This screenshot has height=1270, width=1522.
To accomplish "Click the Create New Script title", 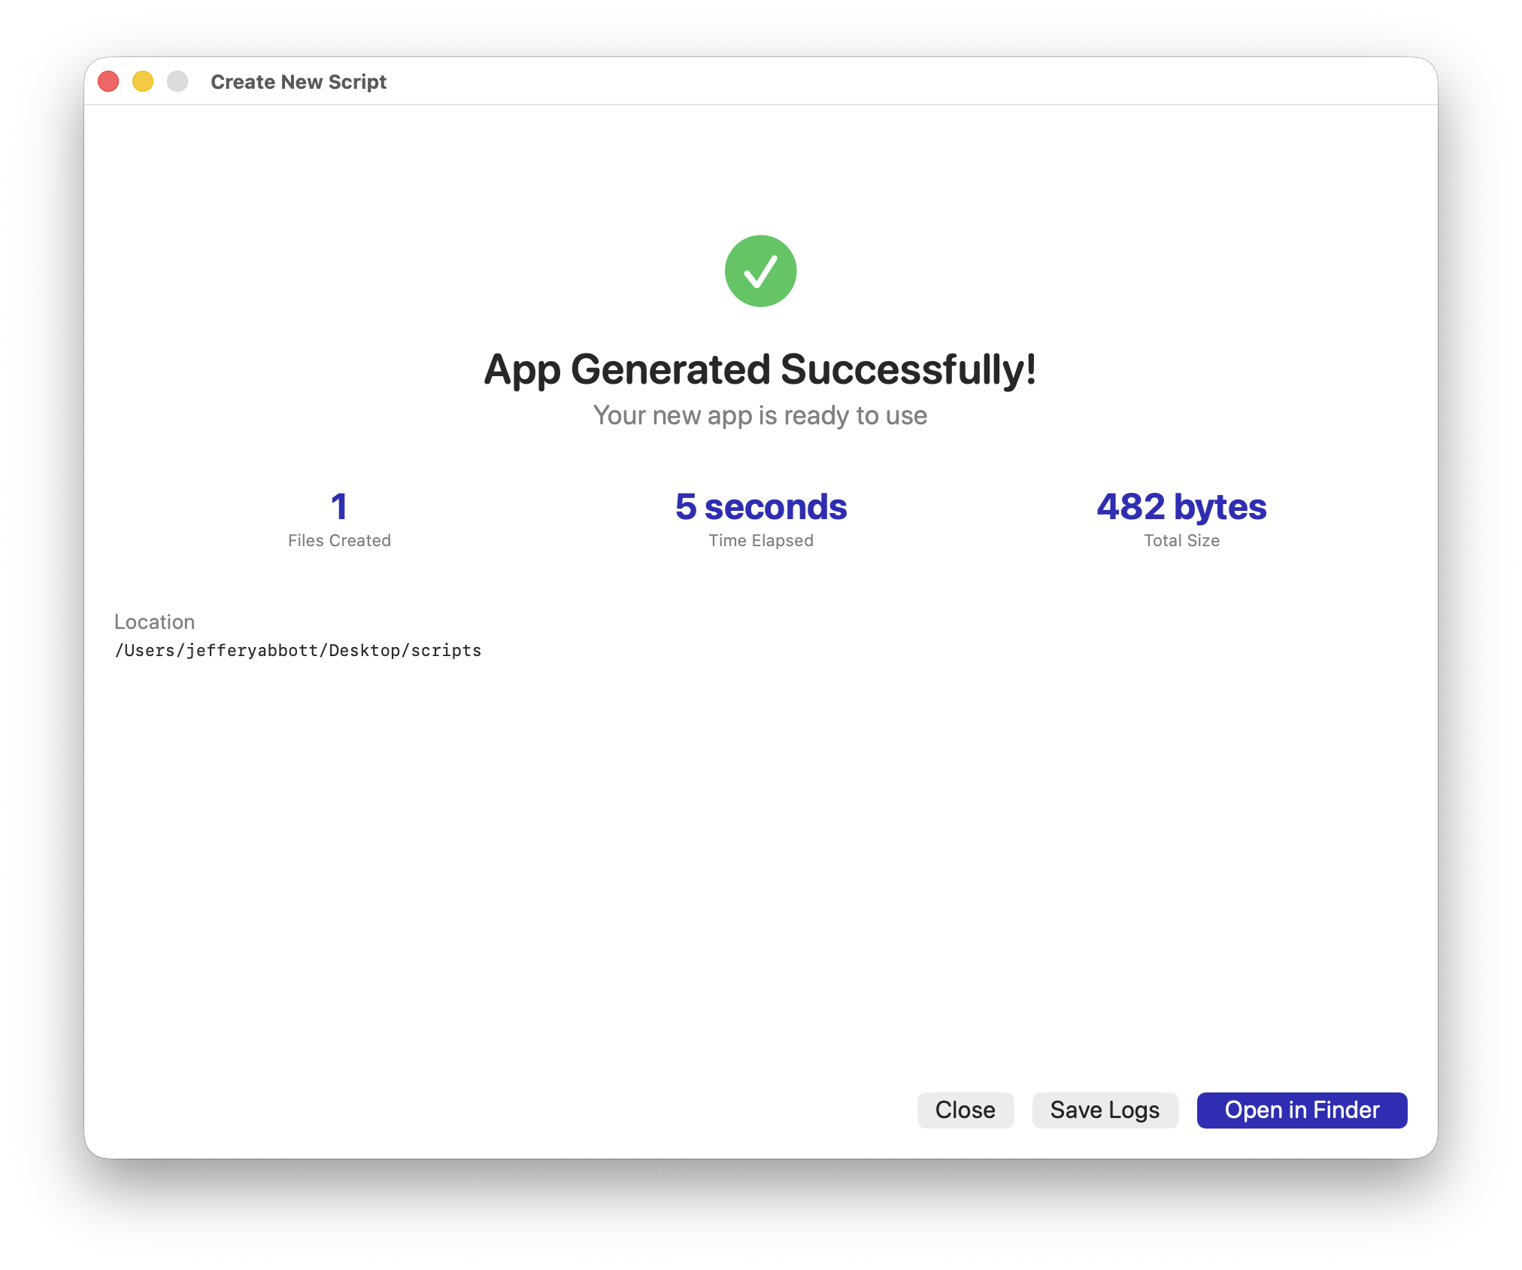I will point(299,81).
